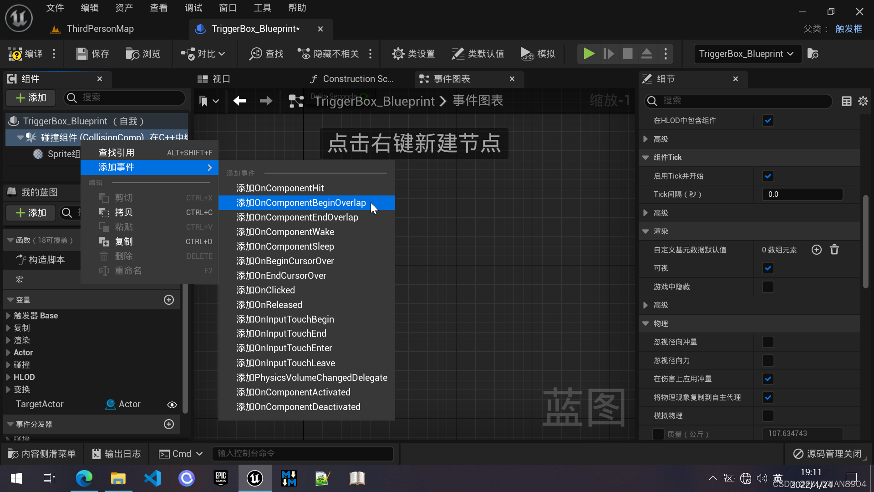Expand the Actor variable category

8,353
